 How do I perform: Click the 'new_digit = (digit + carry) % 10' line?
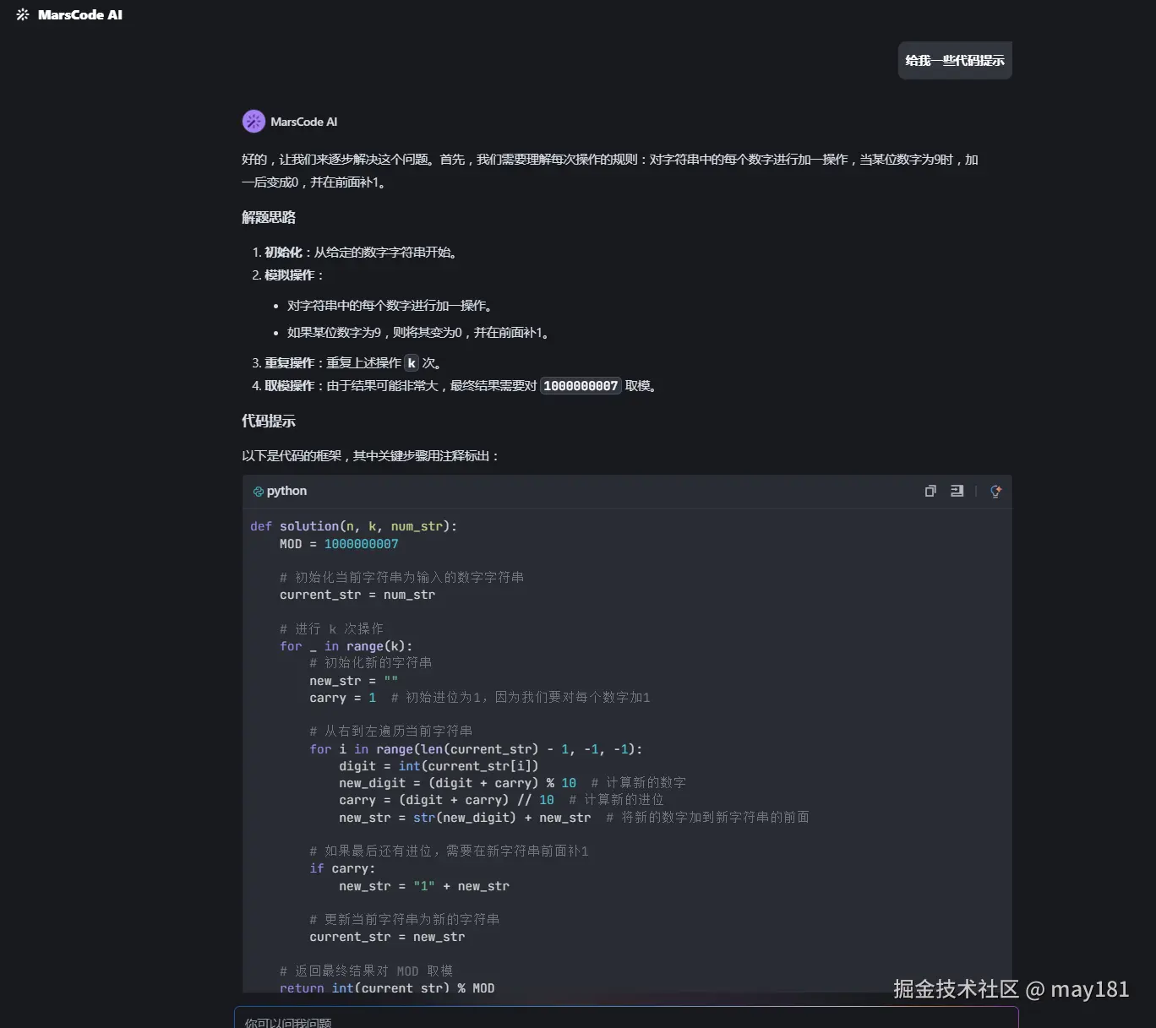point(457,783)
